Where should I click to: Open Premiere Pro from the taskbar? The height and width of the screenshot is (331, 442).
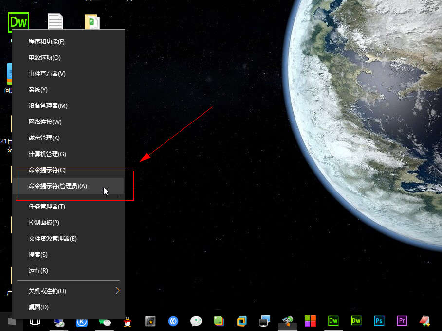(402, 321)
